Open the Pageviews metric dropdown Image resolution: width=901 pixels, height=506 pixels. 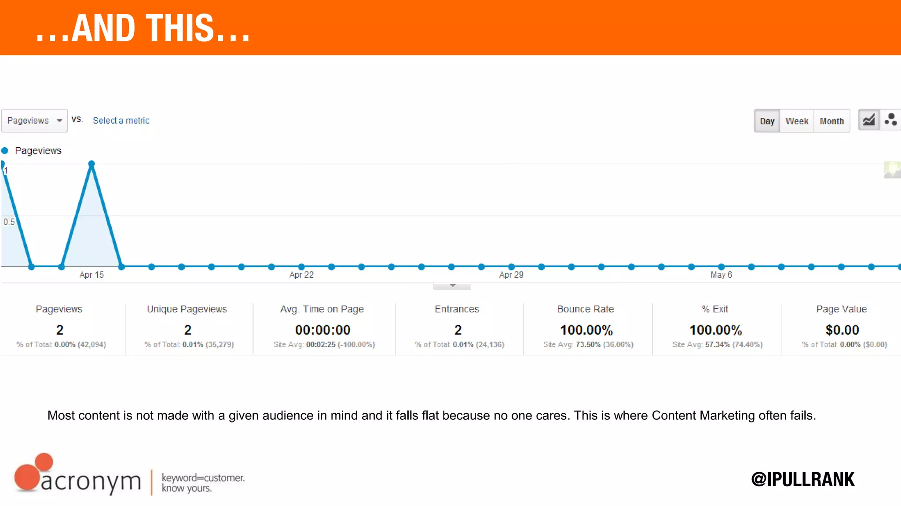29,120
